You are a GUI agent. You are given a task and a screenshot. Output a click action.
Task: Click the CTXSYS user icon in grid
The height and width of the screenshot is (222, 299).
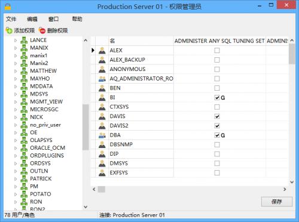[x=102, y=107]
